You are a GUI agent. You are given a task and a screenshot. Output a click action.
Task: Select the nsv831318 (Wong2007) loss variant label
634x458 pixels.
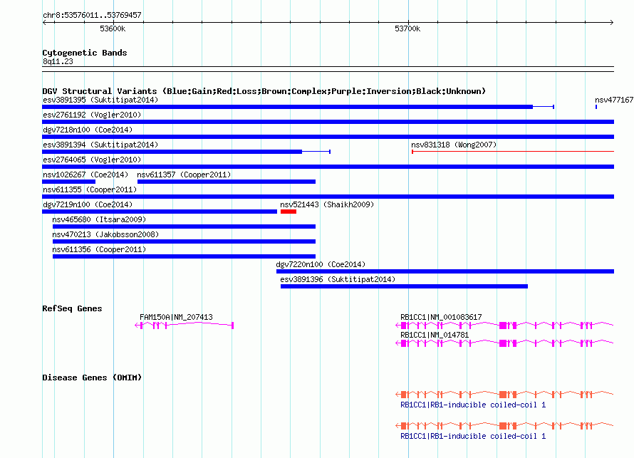pos(454,145)
